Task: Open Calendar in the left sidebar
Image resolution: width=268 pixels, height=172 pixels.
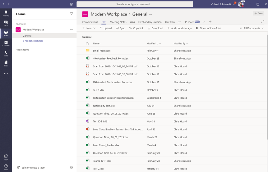Action: click(6, 43)
